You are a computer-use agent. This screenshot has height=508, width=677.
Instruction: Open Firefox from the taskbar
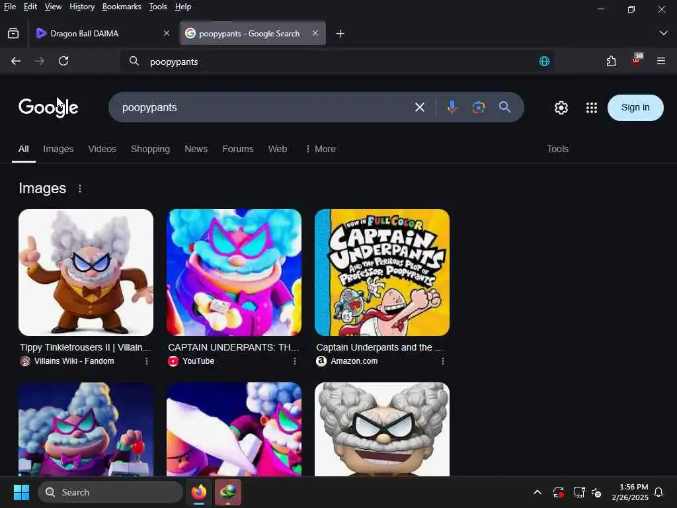[199, 492]
